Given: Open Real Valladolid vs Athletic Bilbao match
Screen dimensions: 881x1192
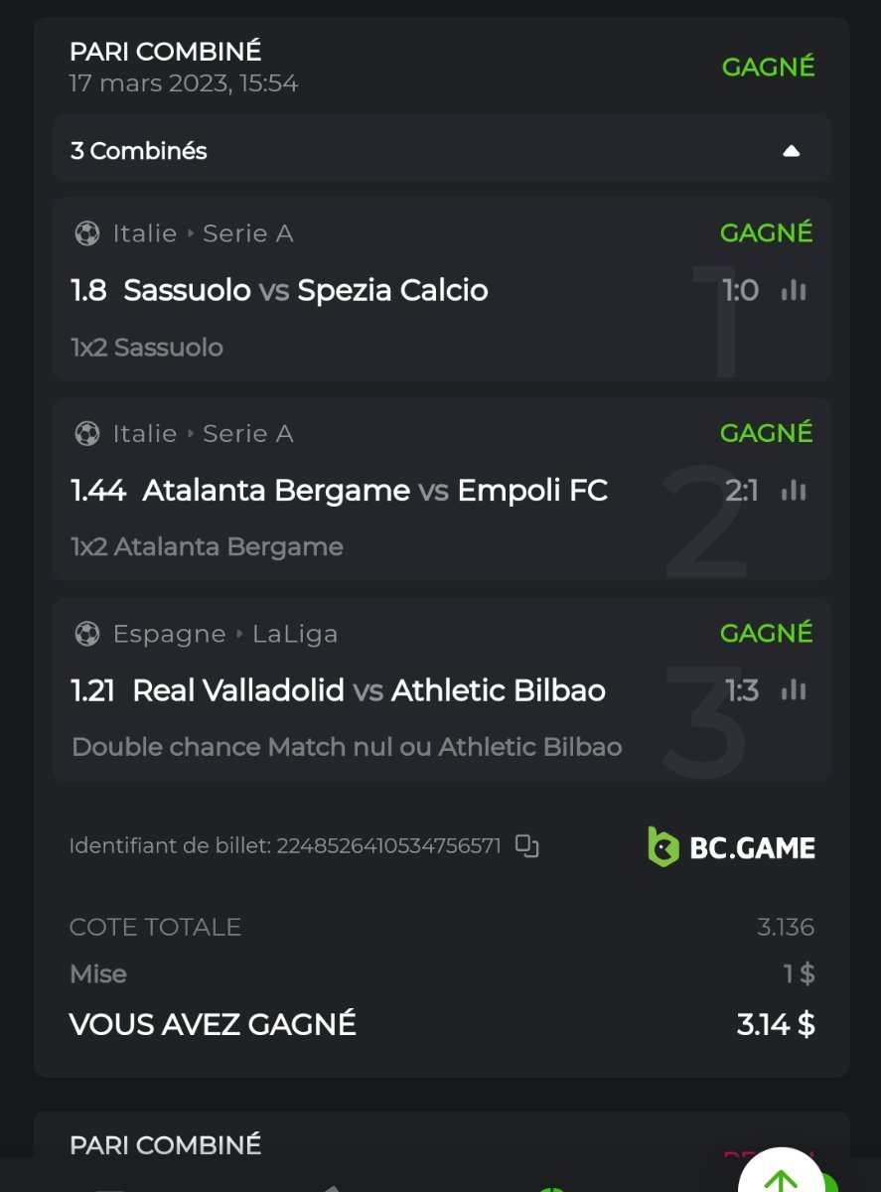Looking at the screenshot, I should (368, 690).
